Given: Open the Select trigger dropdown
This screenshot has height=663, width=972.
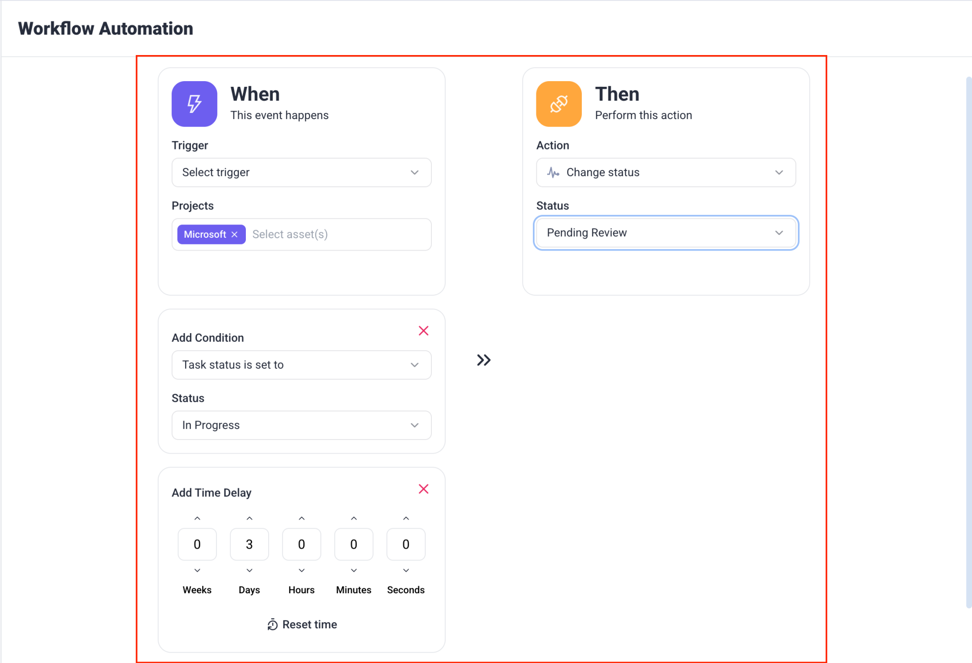Looking at the screenshot, I should click(x=301, y=172).
